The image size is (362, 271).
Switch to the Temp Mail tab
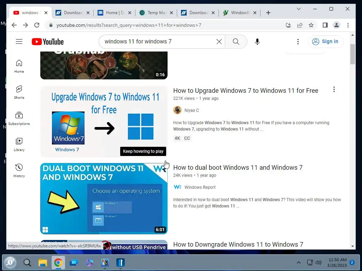(156, 13)
